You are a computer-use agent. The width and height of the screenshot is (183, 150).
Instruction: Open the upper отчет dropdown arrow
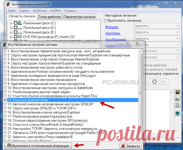click(x=177, y=51)
